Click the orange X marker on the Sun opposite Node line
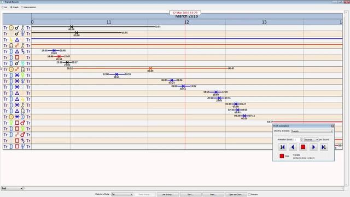This screenshot has height=197, width=350. pos(150,68)
